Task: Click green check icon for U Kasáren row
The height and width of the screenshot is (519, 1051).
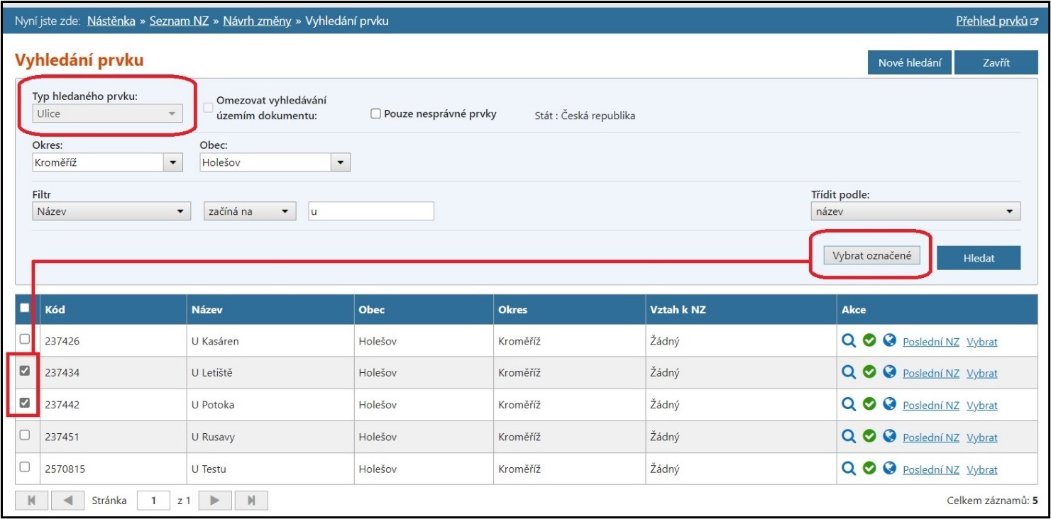Action: pos(869,341)
